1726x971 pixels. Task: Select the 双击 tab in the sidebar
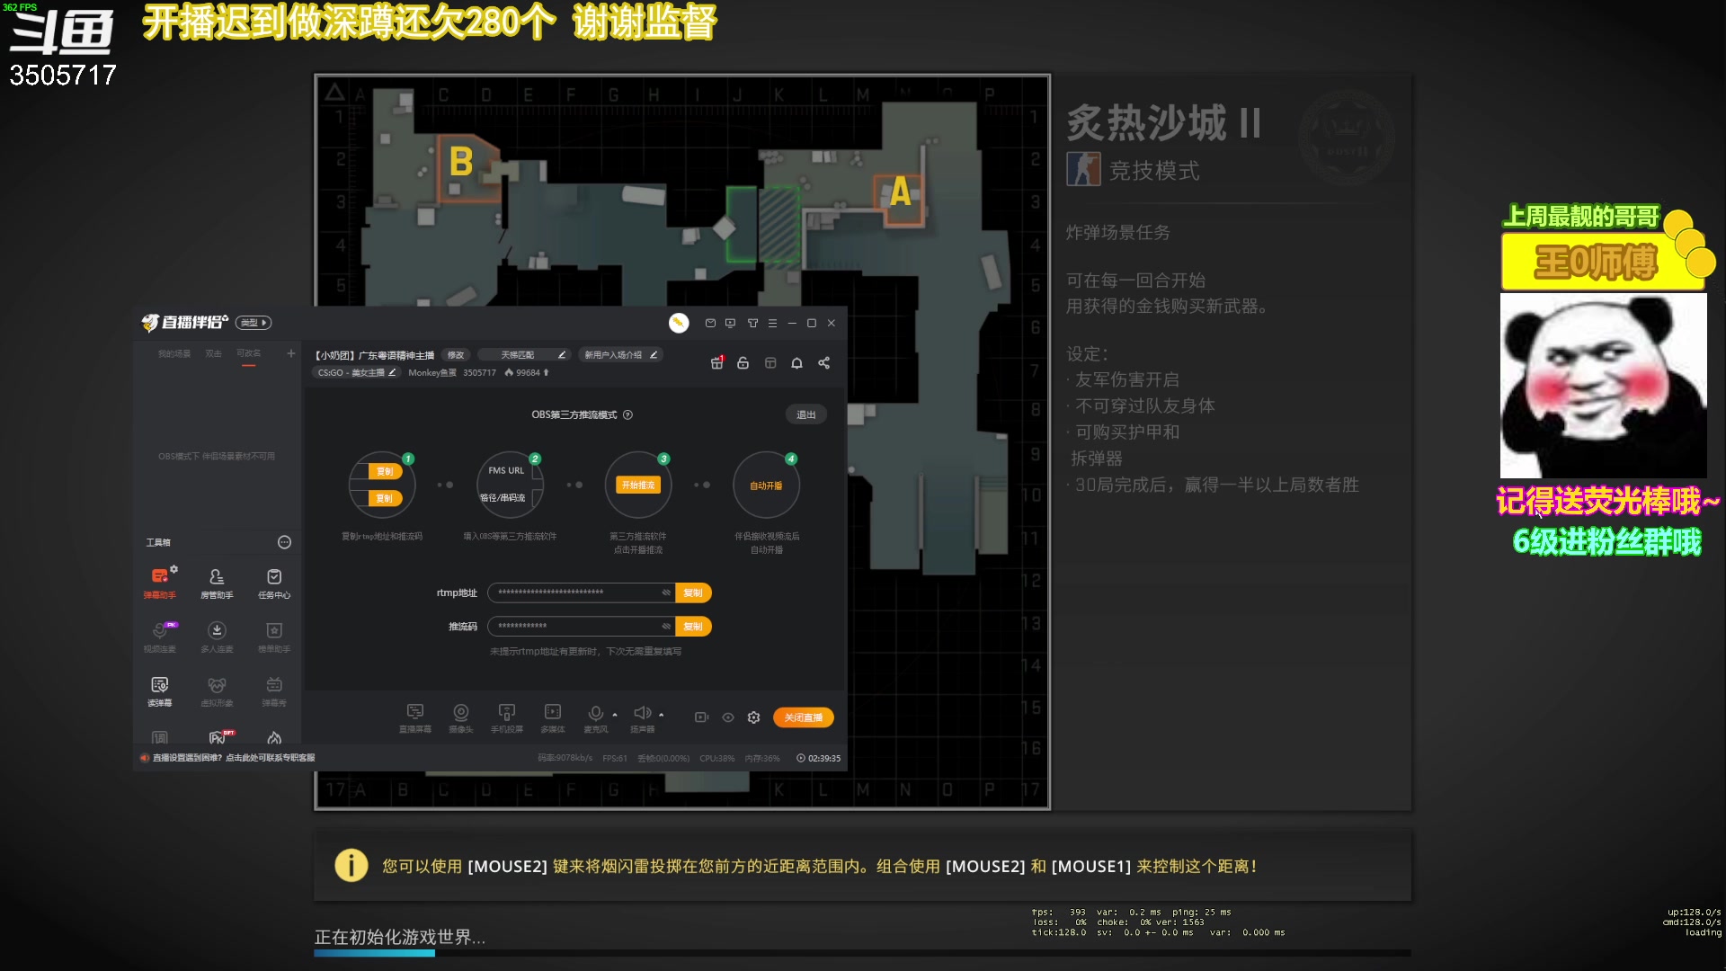tap(214, 353)
